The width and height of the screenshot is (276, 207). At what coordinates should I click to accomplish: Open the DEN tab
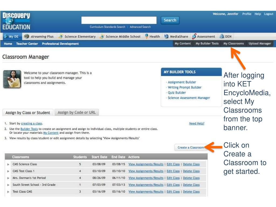point(226,36)
